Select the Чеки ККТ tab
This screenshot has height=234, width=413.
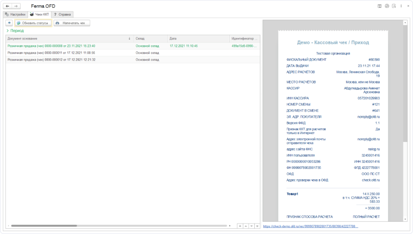40,14
